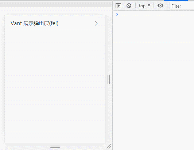Click the right chevron on the Vant cell

click(x=96, y=23)
